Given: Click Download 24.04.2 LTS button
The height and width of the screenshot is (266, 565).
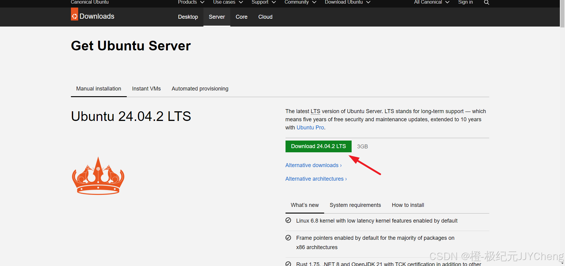Looking at the screenshot, I should tap(318, 146).
